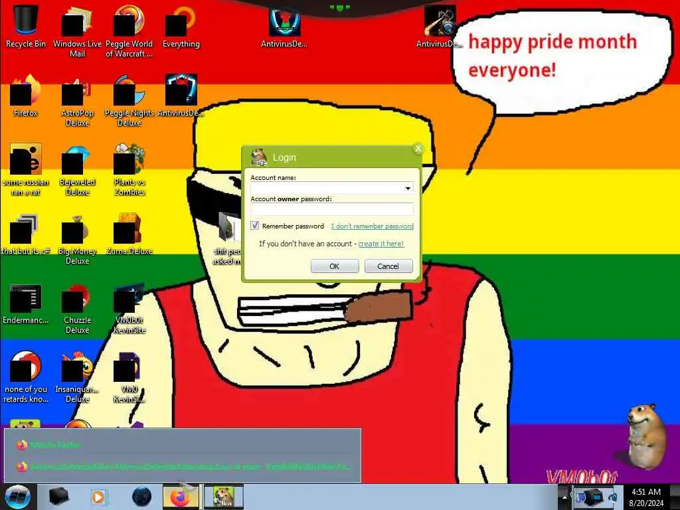Select AntivirusDe icon beside Peggle Nights Deluxe
This screenshot has width=680, height=510.
coord(181,96)
